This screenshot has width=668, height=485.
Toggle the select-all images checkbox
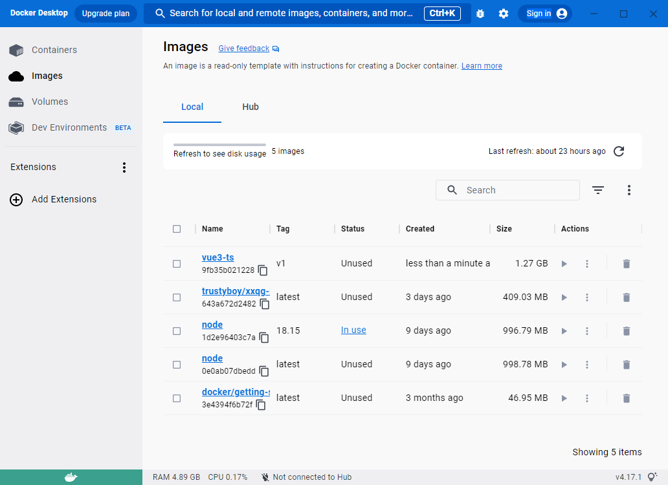point(177,229)
